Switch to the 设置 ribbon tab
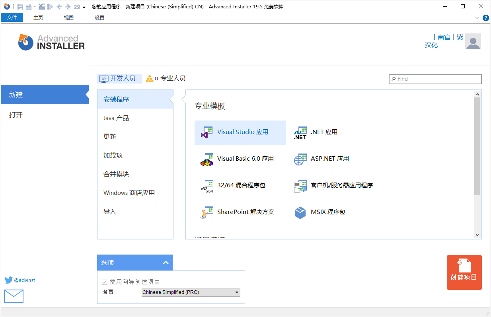The height and width of the screenshot is (317, 491). (99, 18)
